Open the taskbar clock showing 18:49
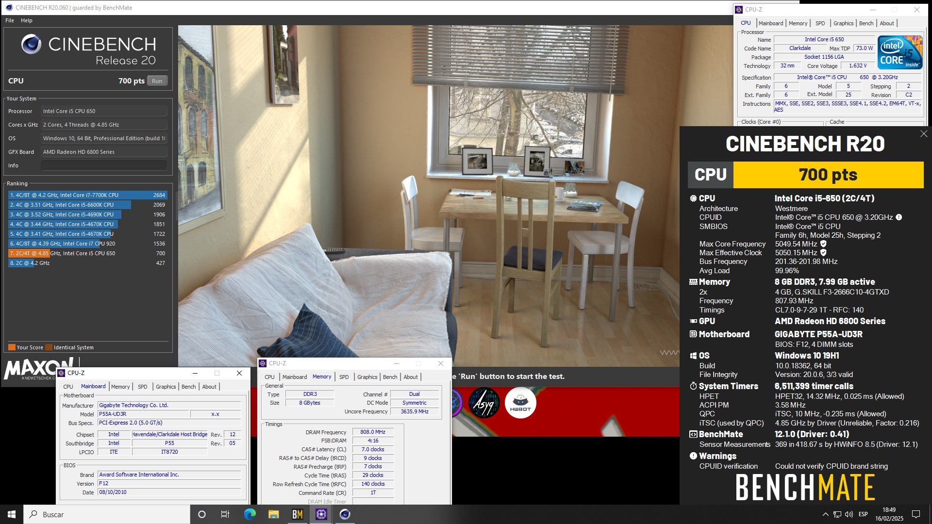 click(889, 514)
